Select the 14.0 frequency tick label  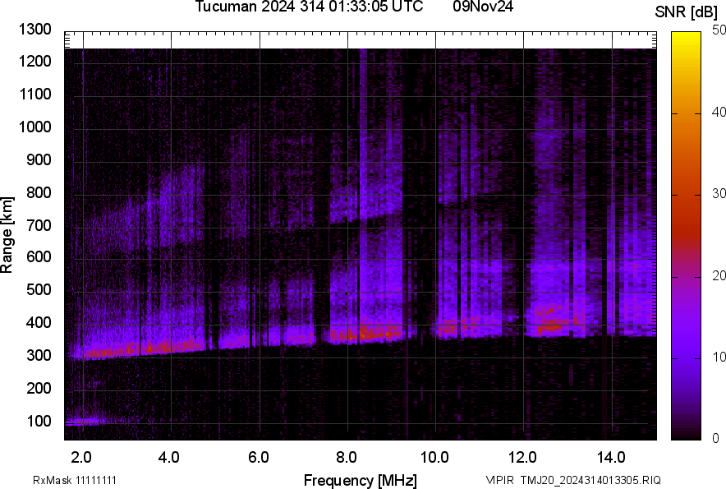pos(610,456)
